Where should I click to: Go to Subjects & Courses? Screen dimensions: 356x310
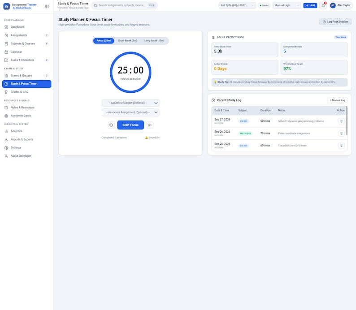(x=26, y=43)
